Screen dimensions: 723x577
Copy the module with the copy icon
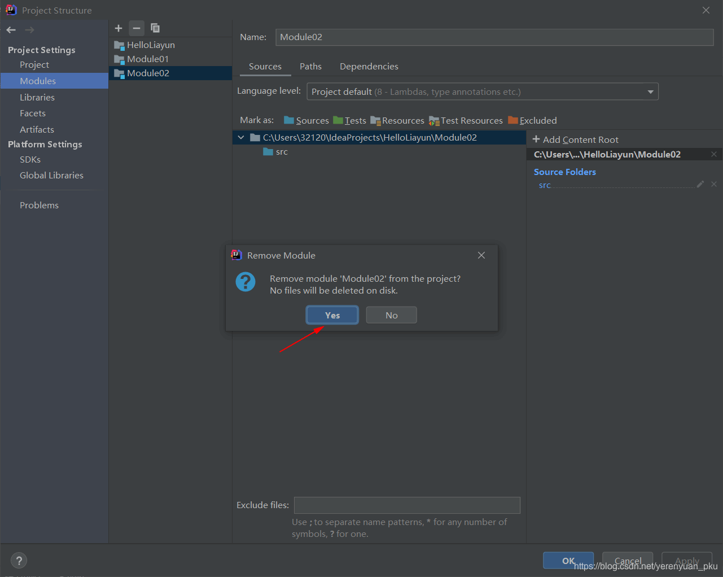[155, 28]
